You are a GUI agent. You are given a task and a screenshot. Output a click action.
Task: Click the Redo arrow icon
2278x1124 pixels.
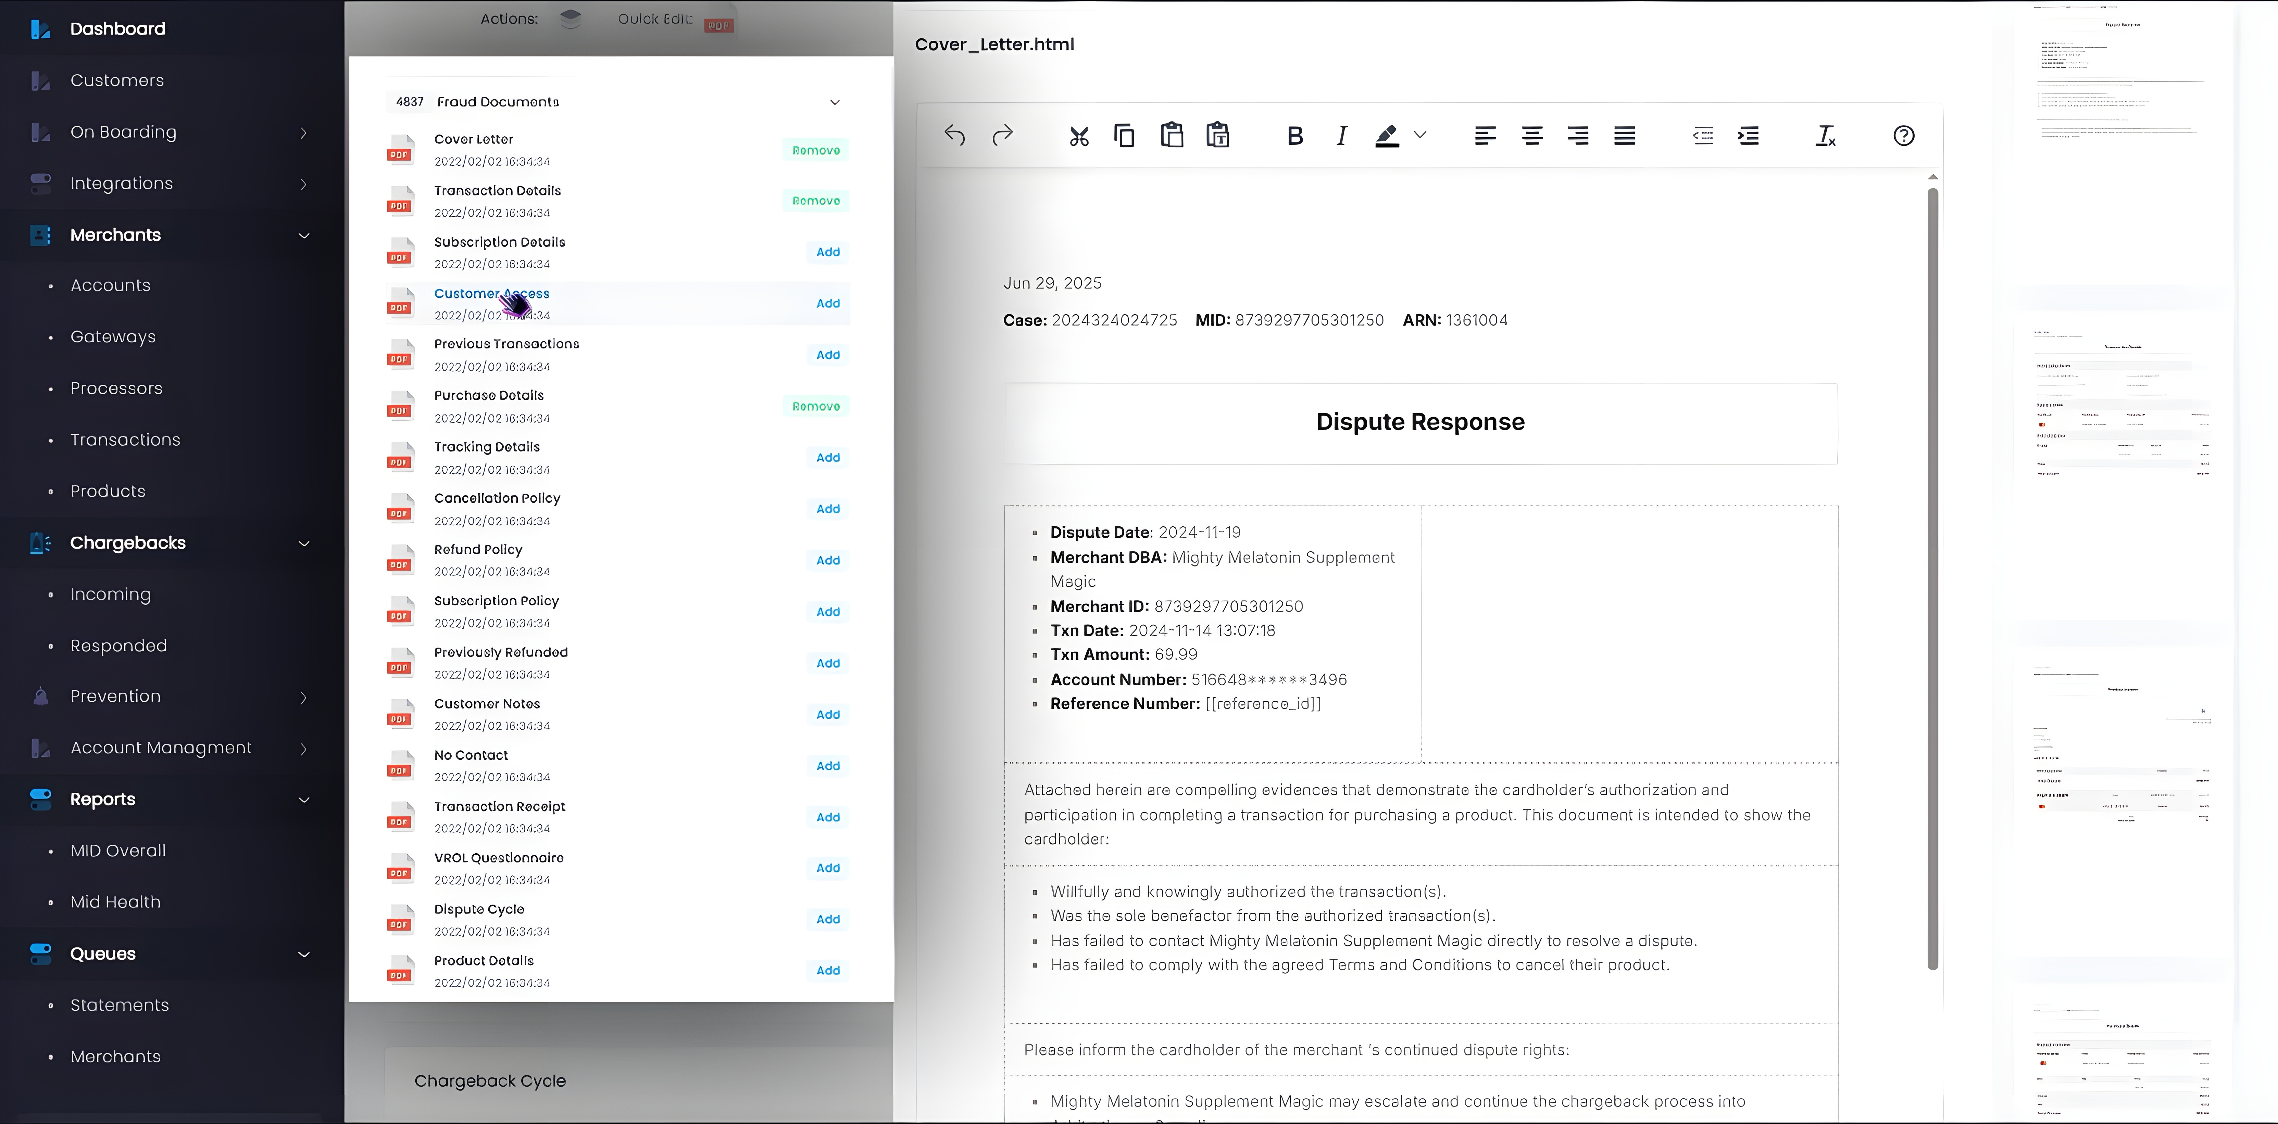[1002, 135]
